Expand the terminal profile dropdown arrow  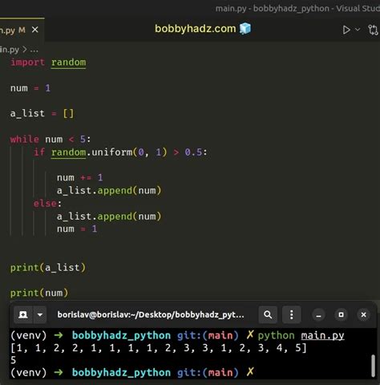pyautogui.click(x=40, y=314)
